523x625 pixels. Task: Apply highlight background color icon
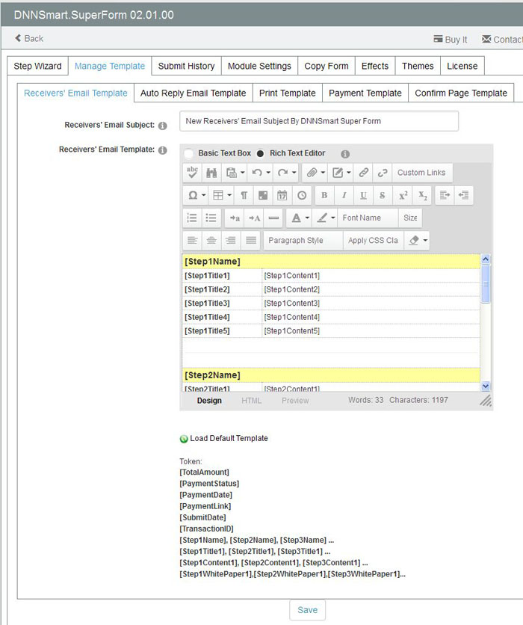click(322, 218)
